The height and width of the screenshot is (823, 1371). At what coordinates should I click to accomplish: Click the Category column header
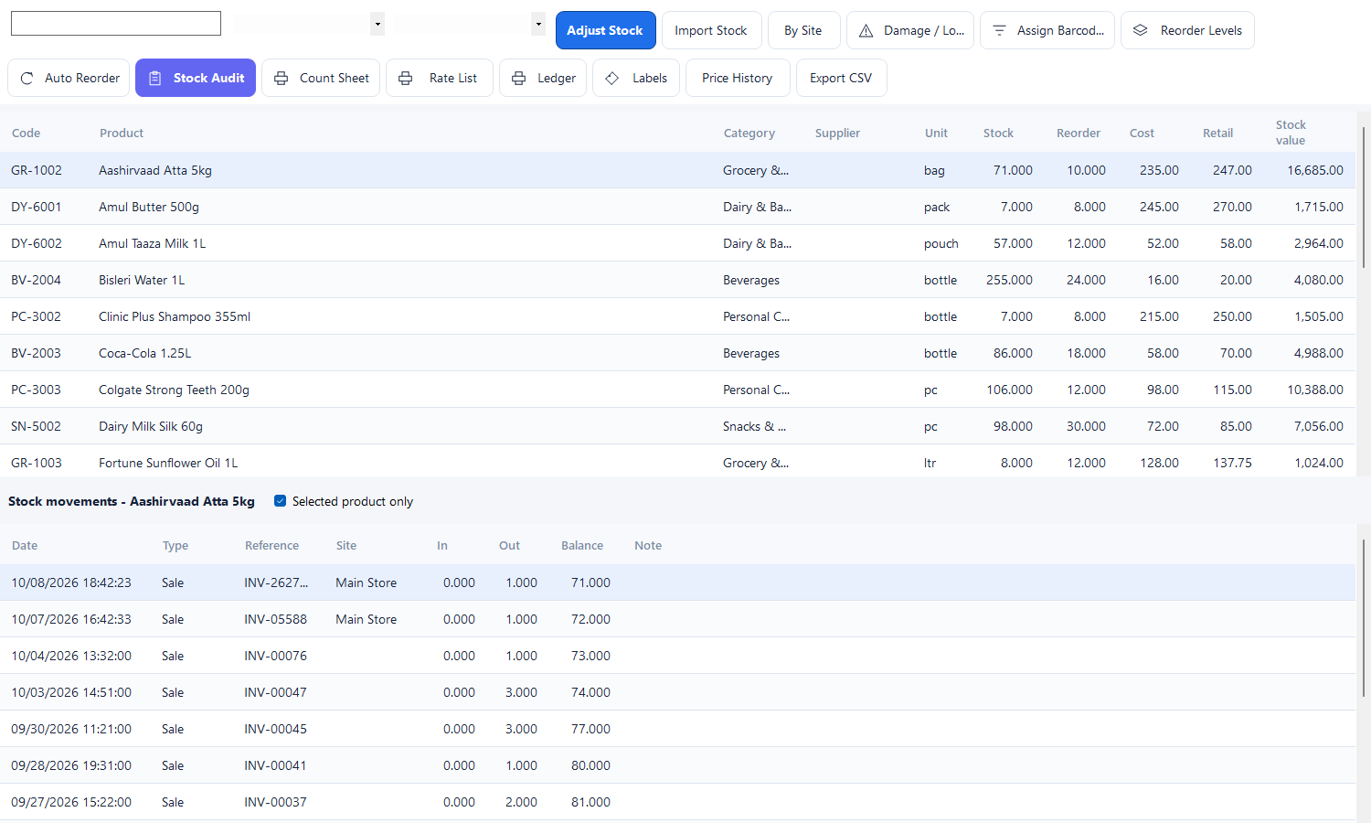click(749, 133)
